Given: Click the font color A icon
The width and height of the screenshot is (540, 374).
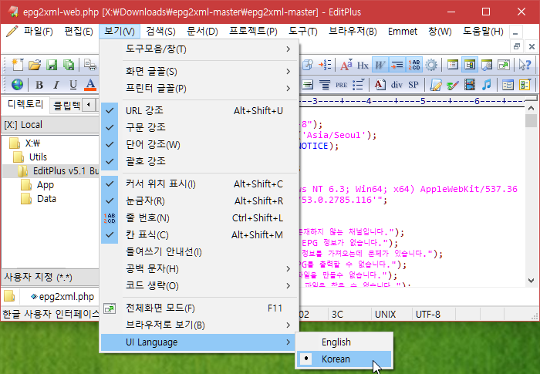Looking at the screenshot, I should (90, 85).
